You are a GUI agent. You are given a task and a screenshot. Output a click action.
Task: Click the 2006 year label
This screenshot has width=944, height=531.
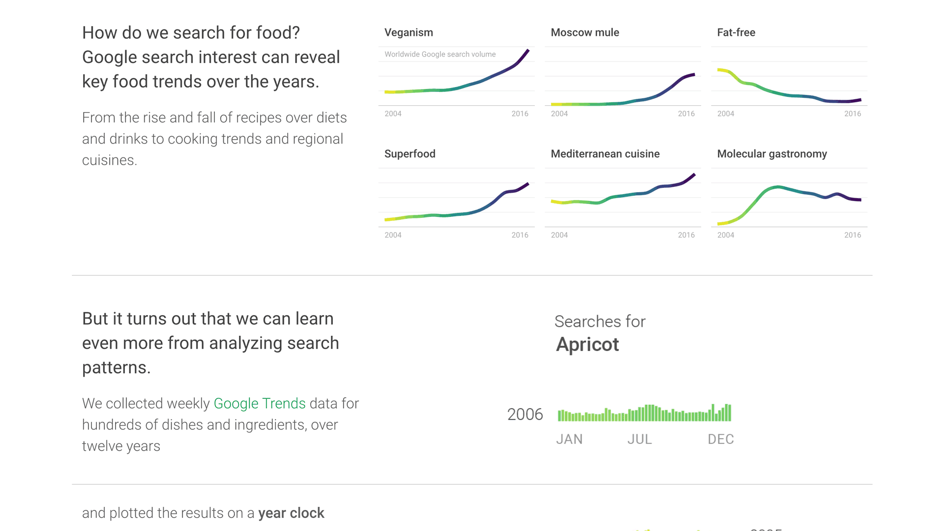point(525,414)
